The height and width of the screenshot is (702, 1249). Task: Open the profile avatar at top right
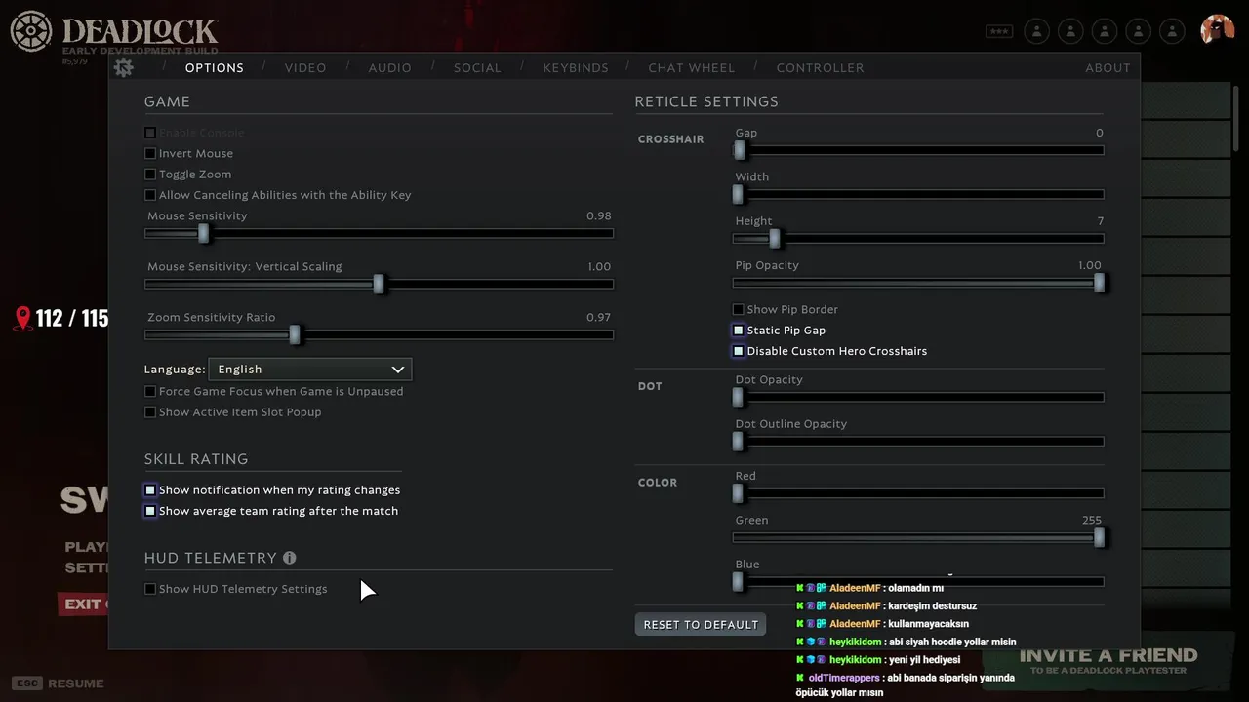1217,29
